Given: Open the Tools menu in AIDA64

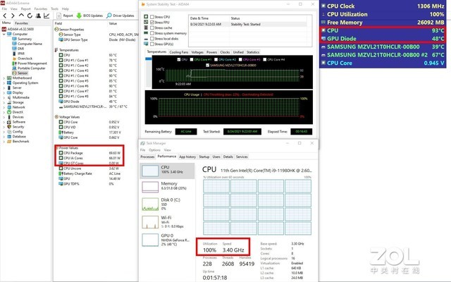Looking at the screenshot, I should coord(54,9).
